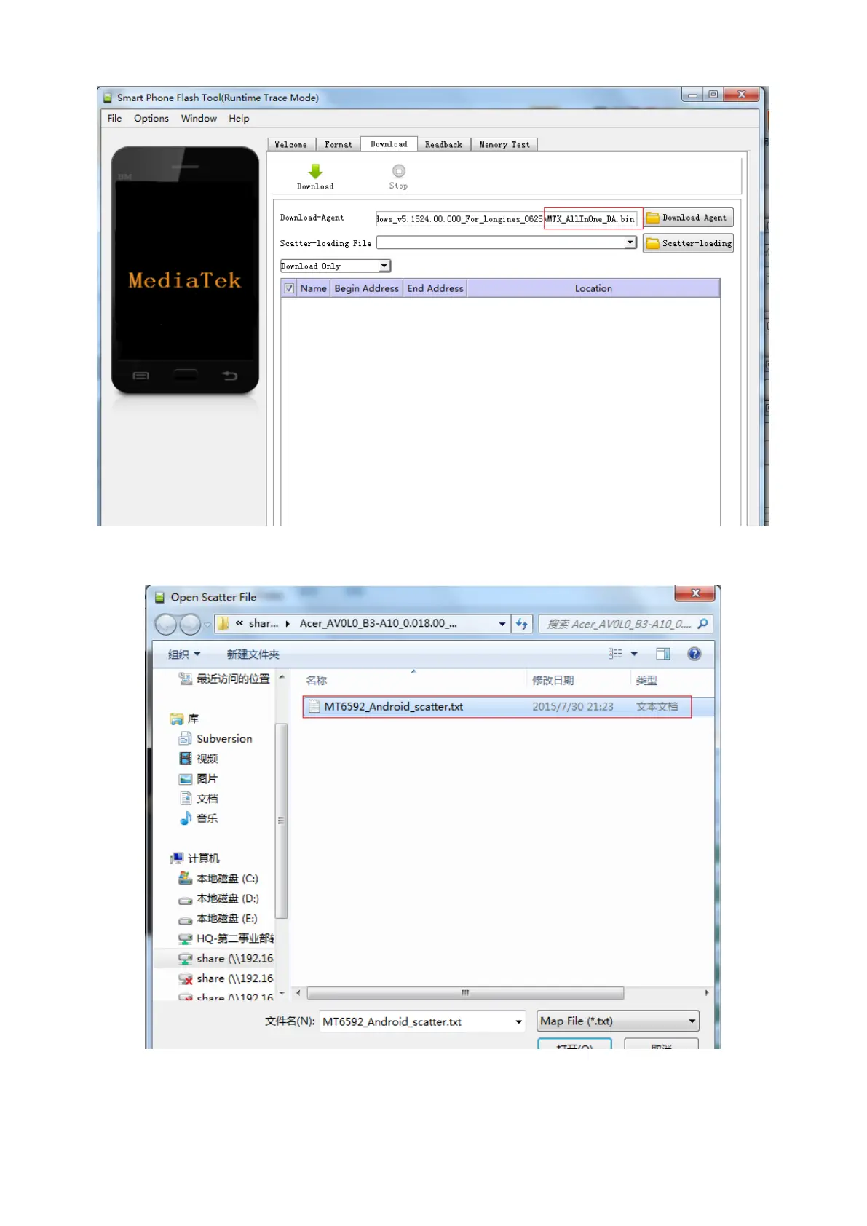The height and width of the screenshot is (1226, 867).
Task: Click the Download-Agent path field
Action: coord(507,218)
